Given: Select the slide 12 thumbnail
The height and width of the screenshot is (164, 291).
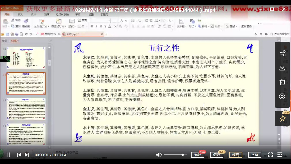Looking at the screenshot, I should coord(26,109).
